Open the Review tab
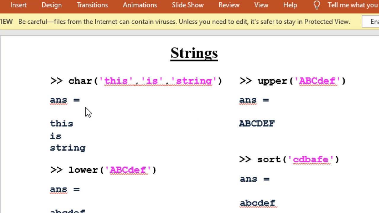The height and width of the screenshot is (213, 379). click(x=229, y=5)
